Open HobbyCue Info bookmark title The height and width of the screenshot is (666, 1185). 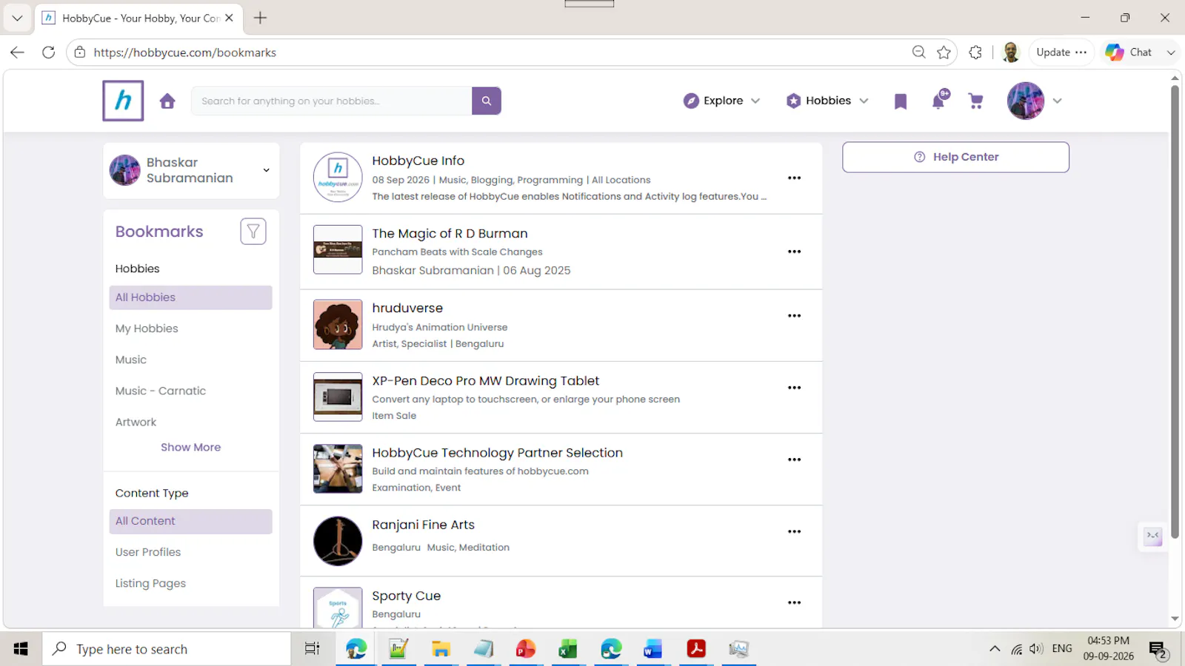pyautogui.click(x=418, y=161)
